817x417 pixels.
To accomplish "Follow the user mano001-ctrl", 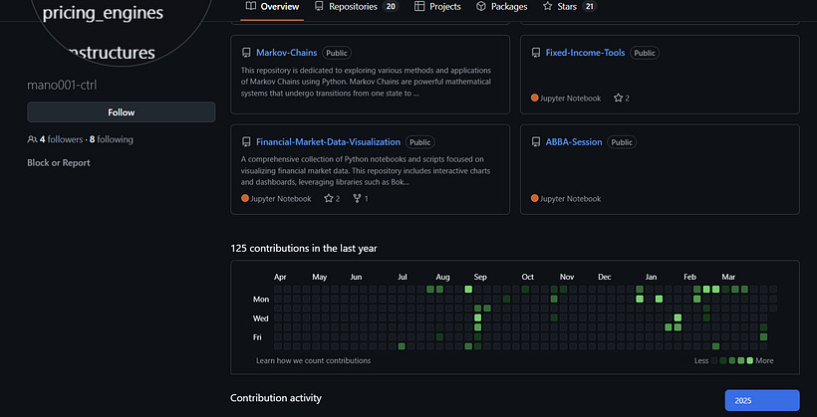I will point(121,111).
